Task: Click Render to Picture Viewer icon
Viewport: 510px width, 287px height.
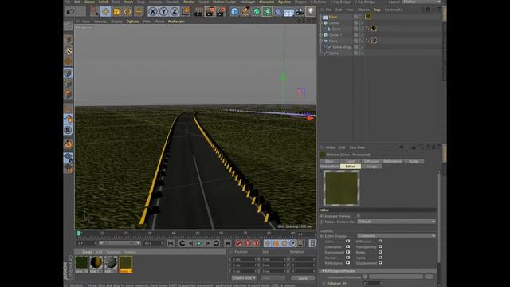Action: [x=210, y=12]
